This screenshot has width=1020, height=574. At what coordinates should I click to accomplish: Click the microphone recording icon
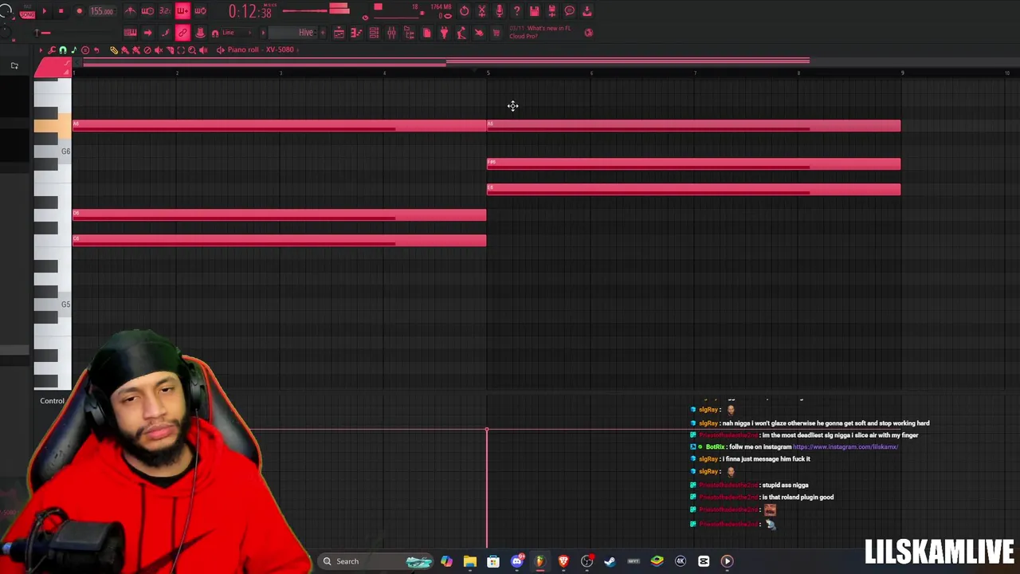[x=500, y=11]
